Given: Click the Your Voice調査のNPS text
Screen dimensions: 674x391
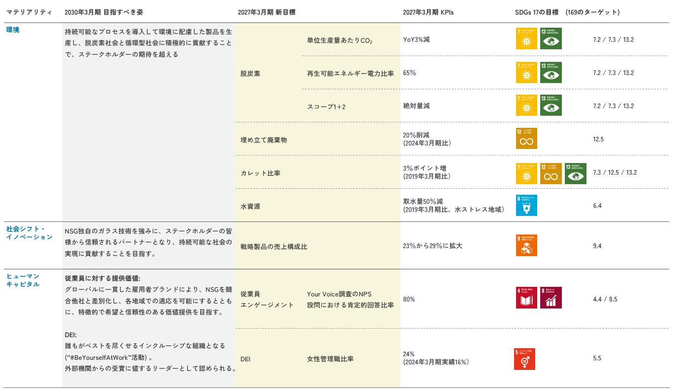Looking at the screenshot, I should (339, 294).
